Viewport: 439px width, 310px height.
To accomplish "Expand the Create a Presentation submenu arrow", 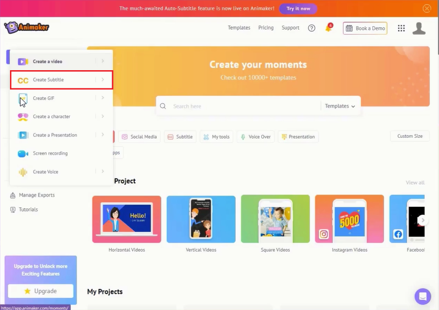I will pyautogui.click(x=103, y=135).
